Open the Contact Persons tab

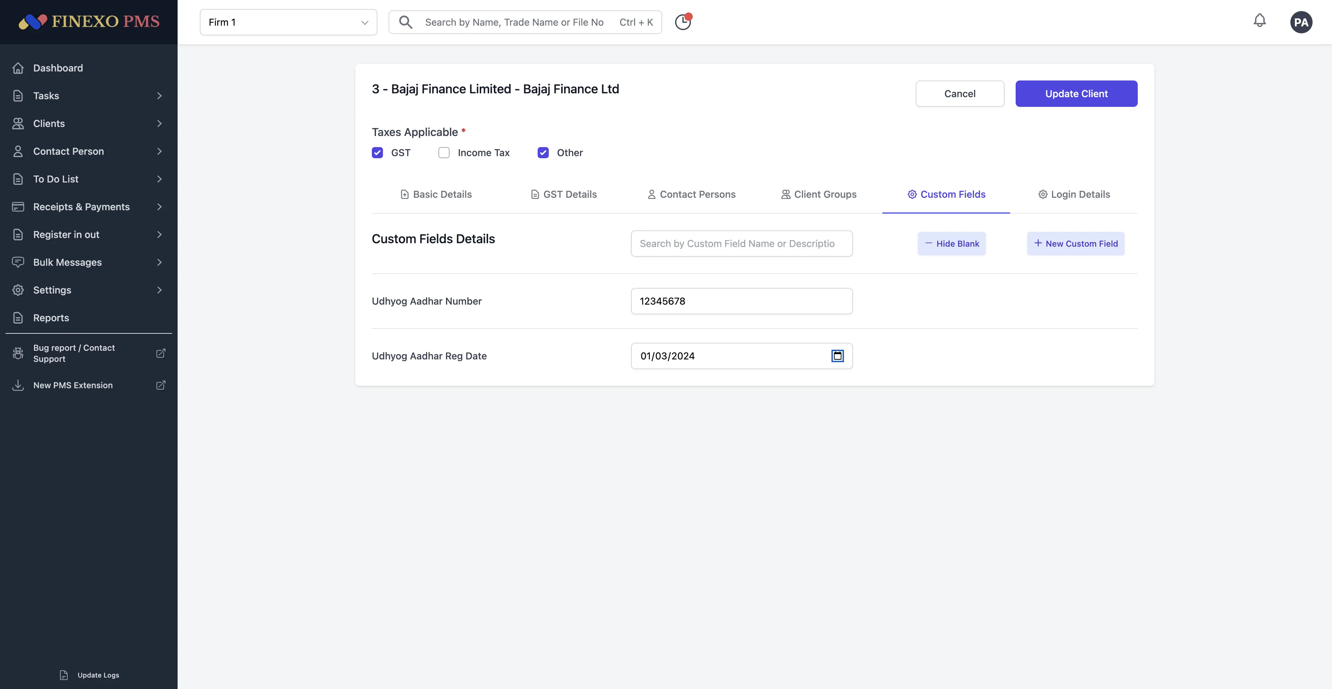(691, 195)
